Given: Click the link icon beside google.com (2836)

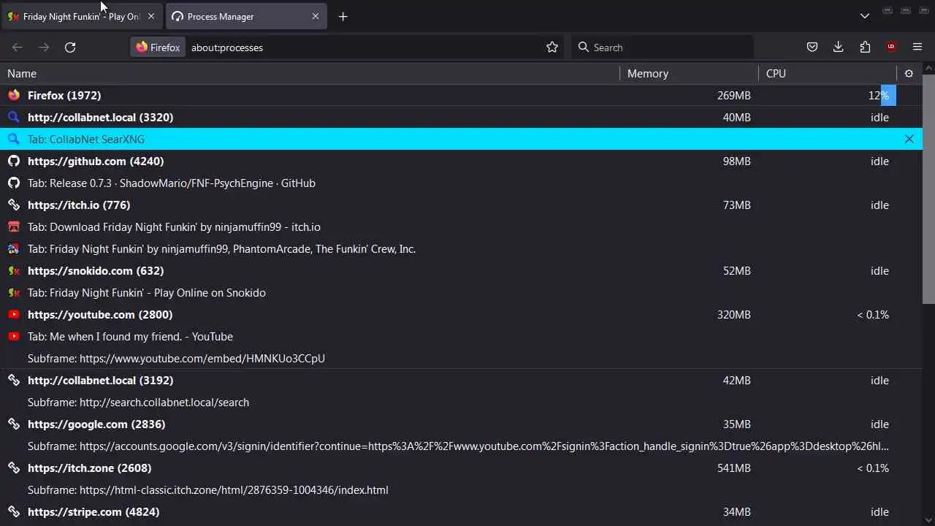Looking at the screenshot, I should [x=13, y=424].
